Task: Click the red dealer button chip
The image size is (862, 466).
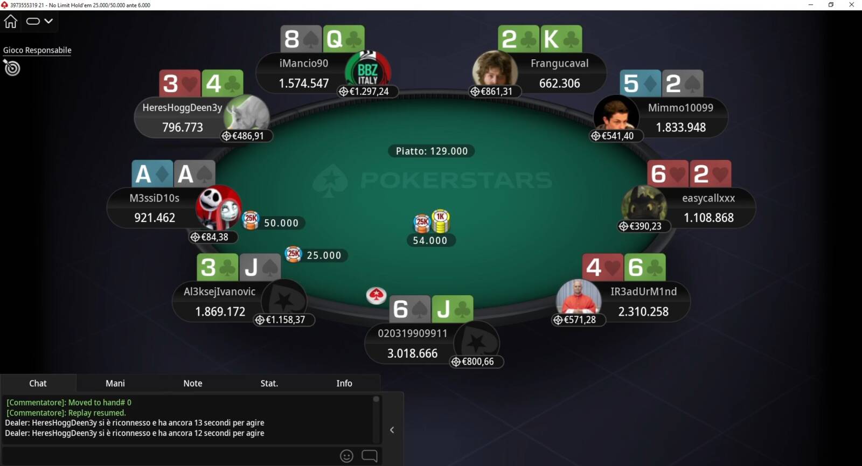Action: (376, 295)
